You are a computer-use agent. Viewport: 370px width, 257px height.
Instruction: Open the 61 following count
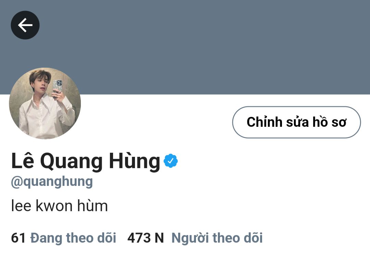point(18,238)
